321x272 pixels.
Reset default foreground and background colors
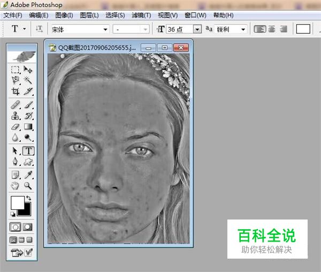(x=13, y=214)
